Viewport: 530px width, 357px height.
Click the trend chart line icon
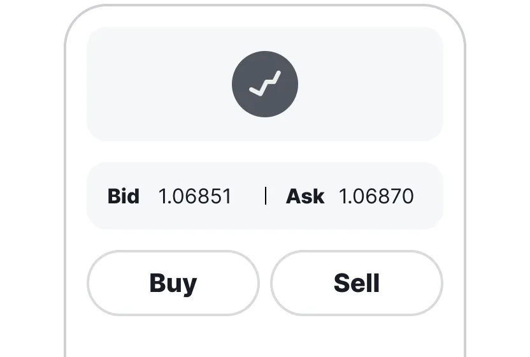click(x=265, y=84)
